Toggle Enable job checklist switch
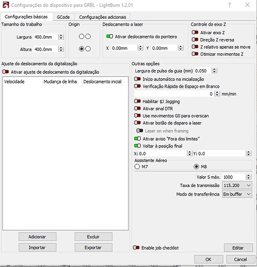257x267 pixels. pos(136,248)
